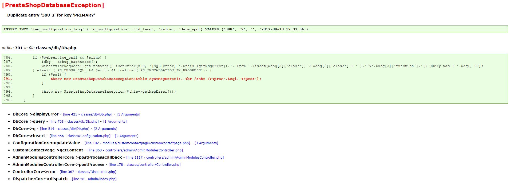The height and width of the screenshot is (190, 509).
Task: Expand DbCore->displayError 1 Arguments link
Action: click(128, 114)
